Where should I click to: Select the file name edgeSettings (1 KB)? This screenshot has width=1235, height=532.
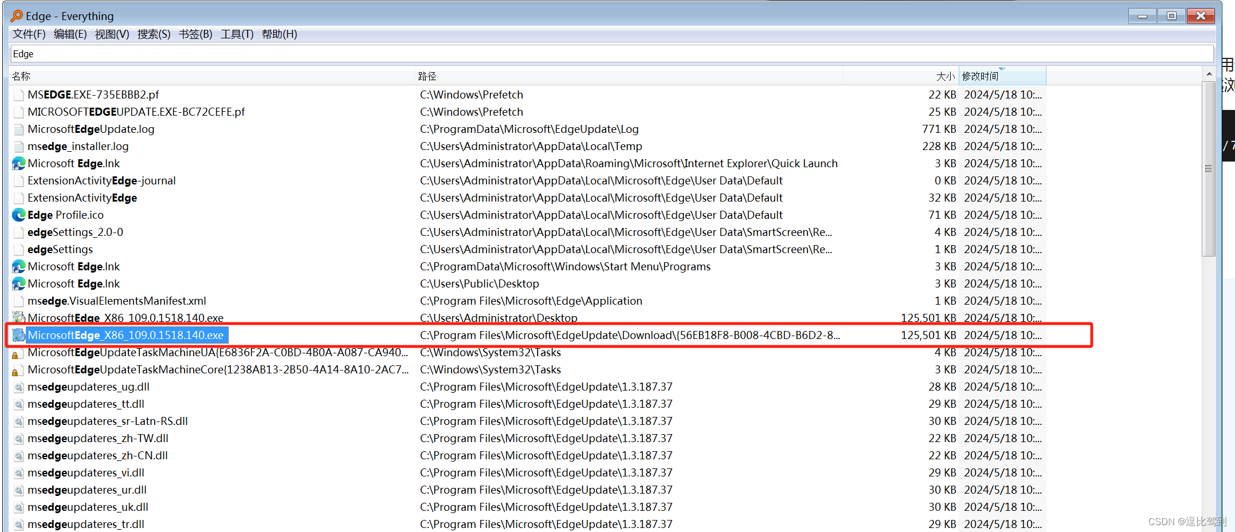click(60, 250)
